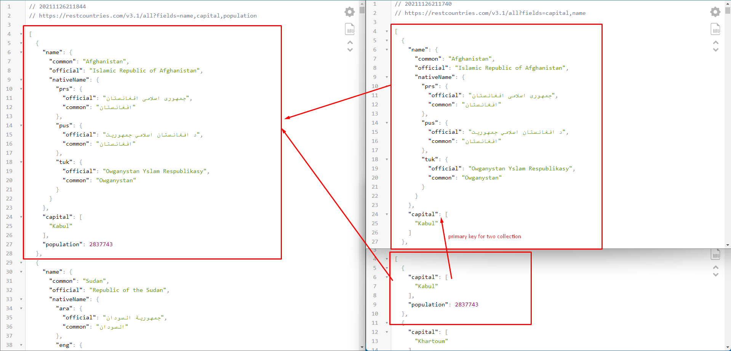This screenshot has width=731, height=351.
Task: Click timestamp comment "20211126211740"
Action: pos(423,4)
